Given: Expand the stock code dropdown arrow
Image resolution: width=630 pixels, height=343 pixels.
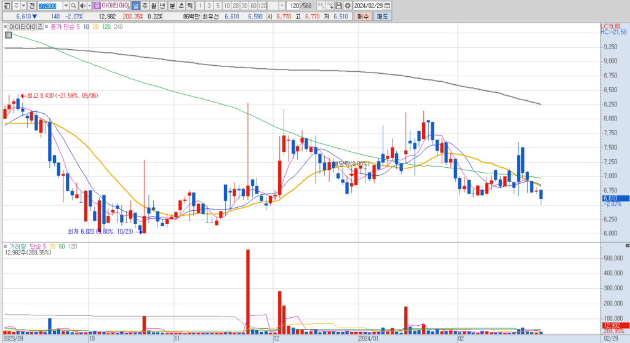Looking at the screenshot, I should coord(66,6).
